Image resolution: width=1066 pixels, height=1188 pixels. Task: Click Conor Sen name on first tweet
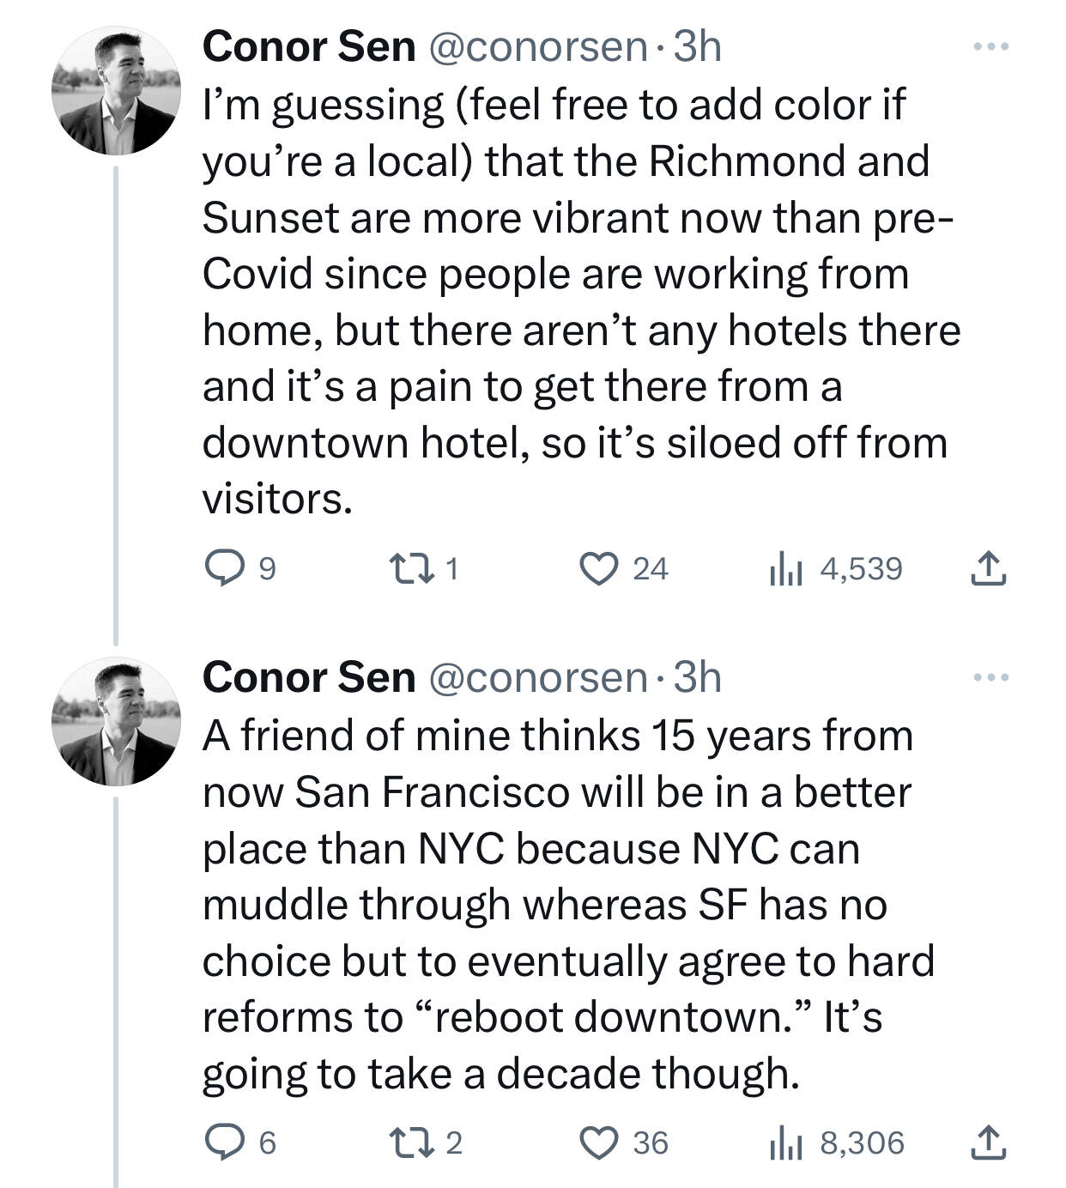point(308,46)
